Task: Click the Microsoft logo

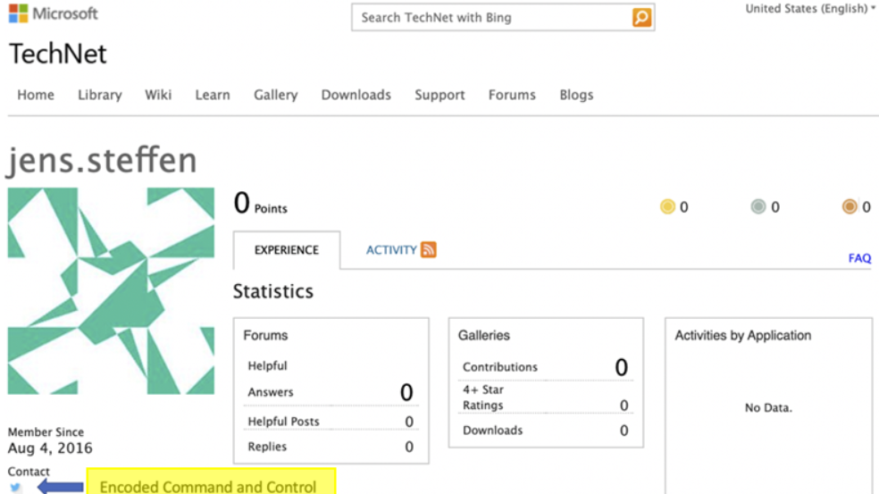Action: tap(54, 13)
